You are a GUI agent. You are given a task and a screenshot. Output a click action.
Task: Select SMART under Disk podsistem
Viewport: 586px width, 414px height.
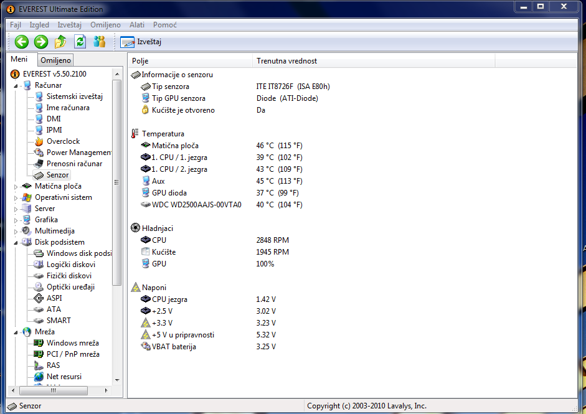click(x=59, y=321)
